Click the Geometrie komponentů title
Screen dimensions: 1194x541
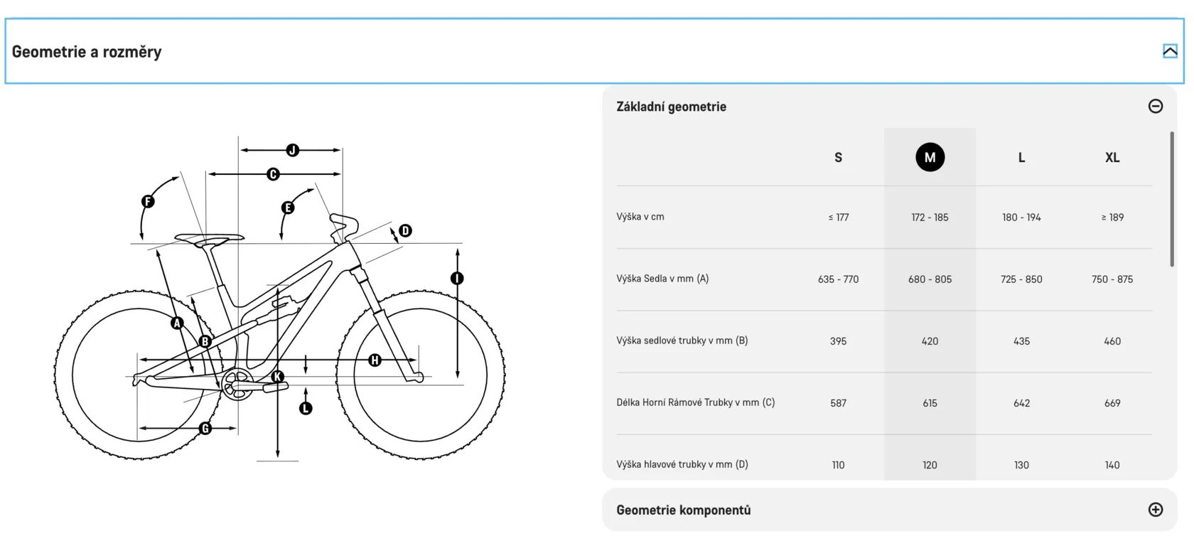point(683,510)
